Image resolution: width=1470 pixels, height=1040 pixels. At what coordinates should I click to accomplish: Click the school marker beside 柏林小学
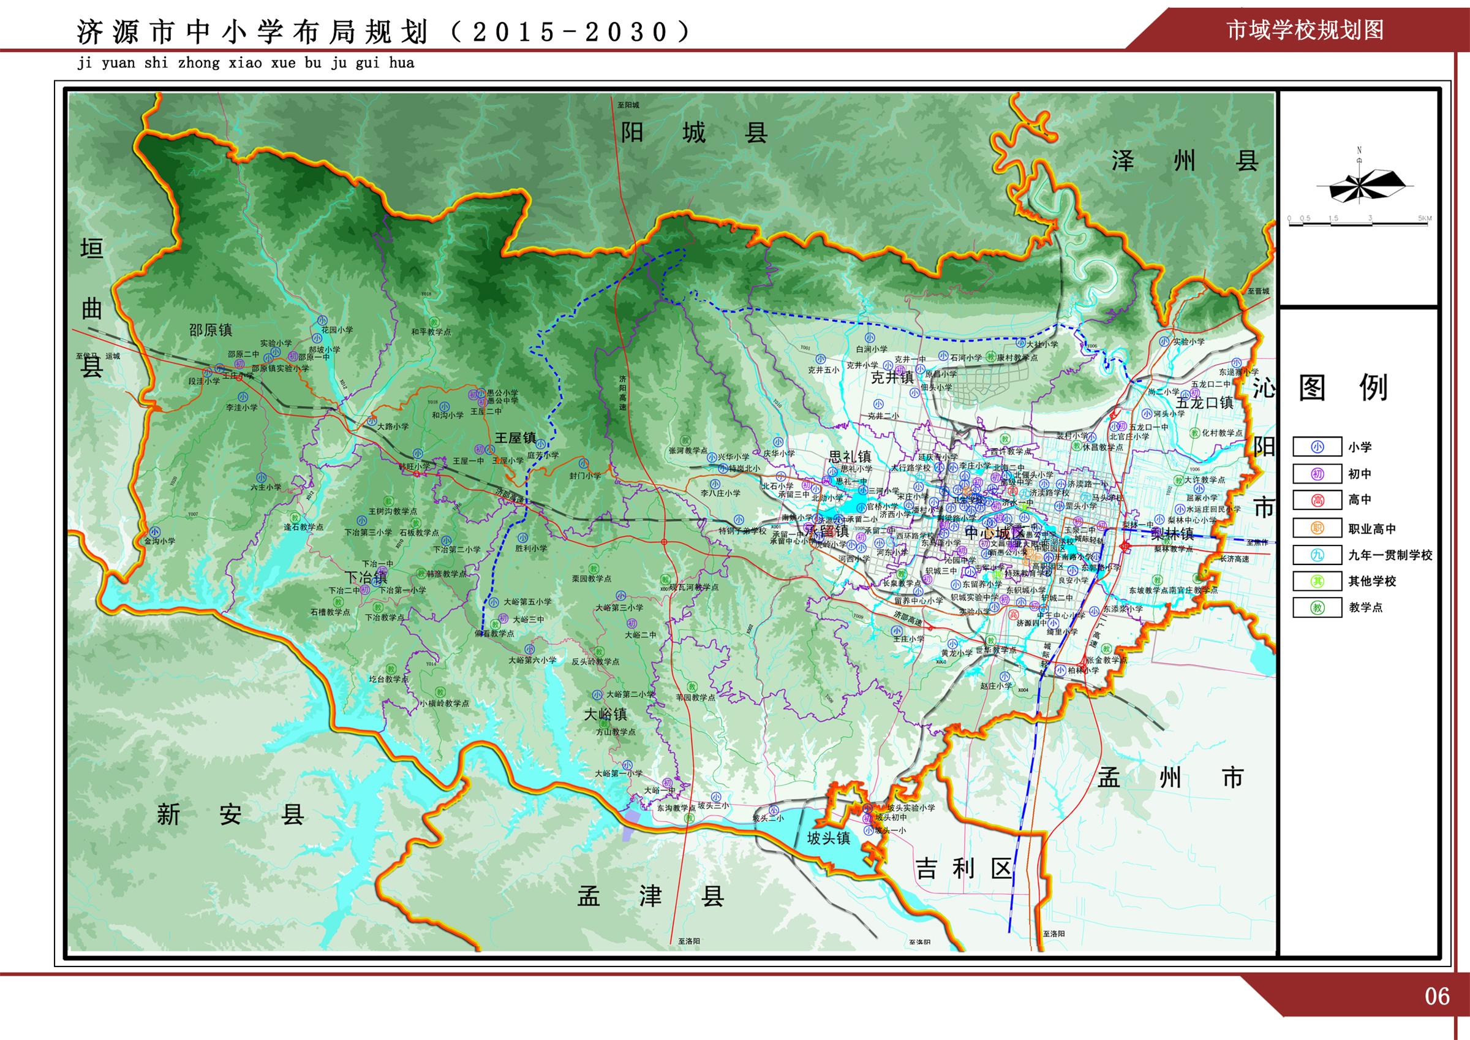click(x=1061, y=670)
